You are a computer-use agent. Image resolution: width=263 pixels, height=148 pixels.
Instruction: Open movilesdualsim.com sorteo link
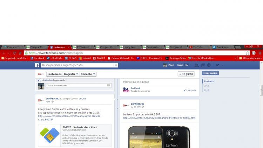pos(70,118)
